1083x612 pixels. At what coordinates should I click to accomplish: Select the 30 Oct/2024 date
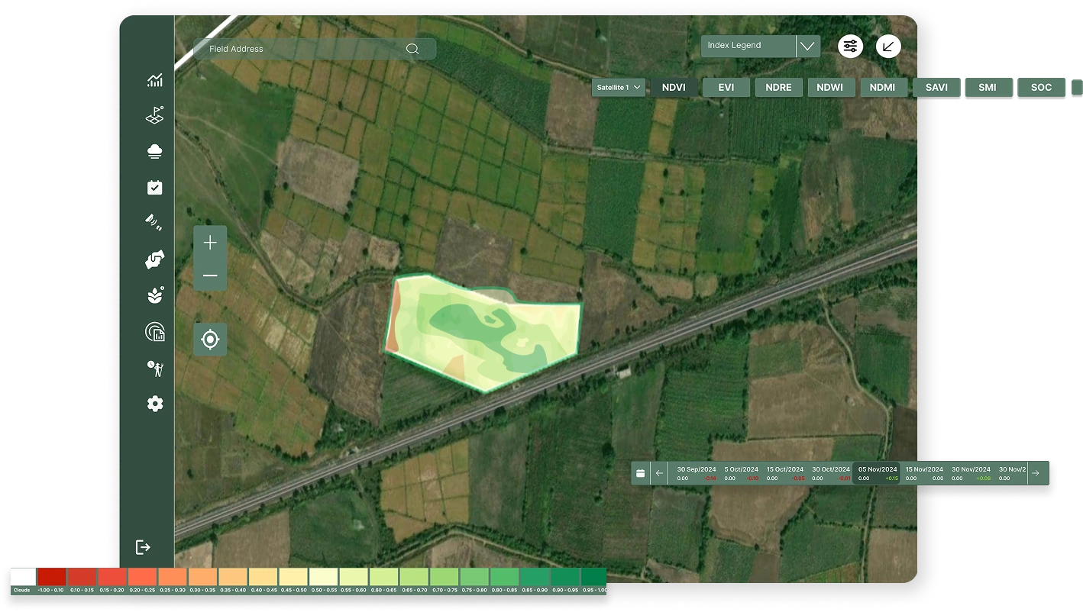click(x=831, y=473)
